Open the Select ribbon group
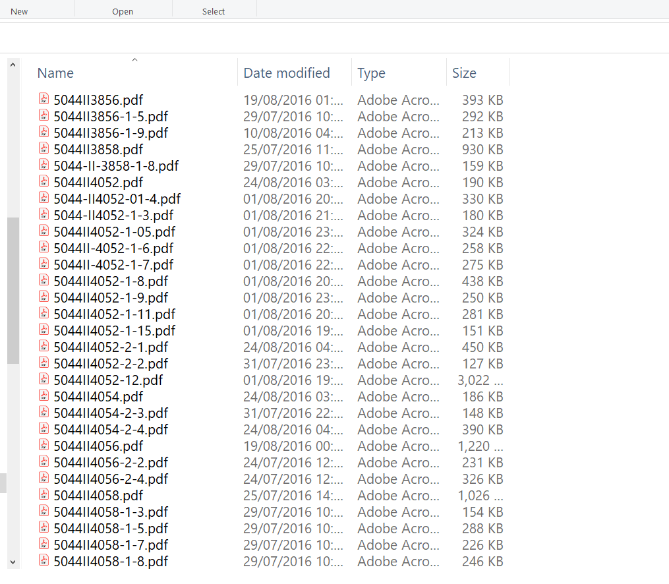669x584 pixels. click(x=214, y=11)
